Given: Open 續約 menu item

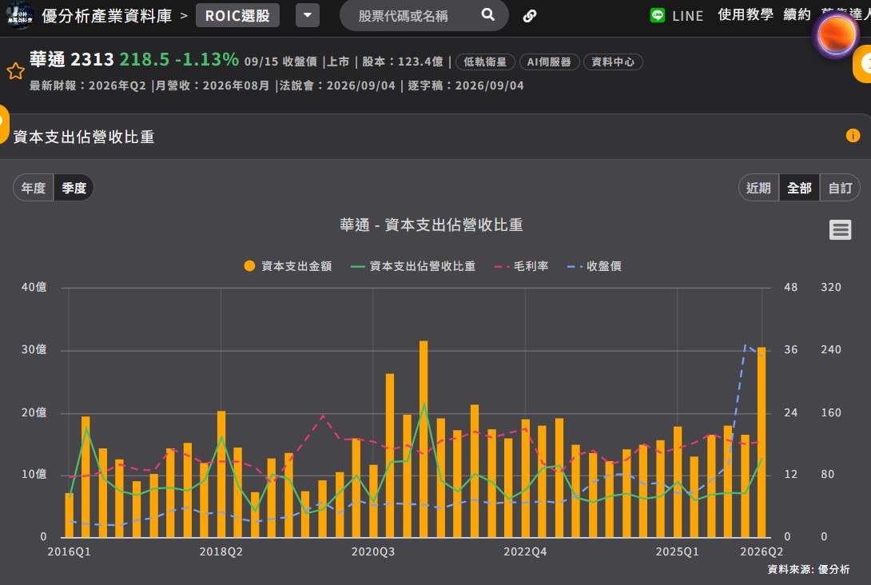Looking at the screenshot, I should (x=797, y=14).
